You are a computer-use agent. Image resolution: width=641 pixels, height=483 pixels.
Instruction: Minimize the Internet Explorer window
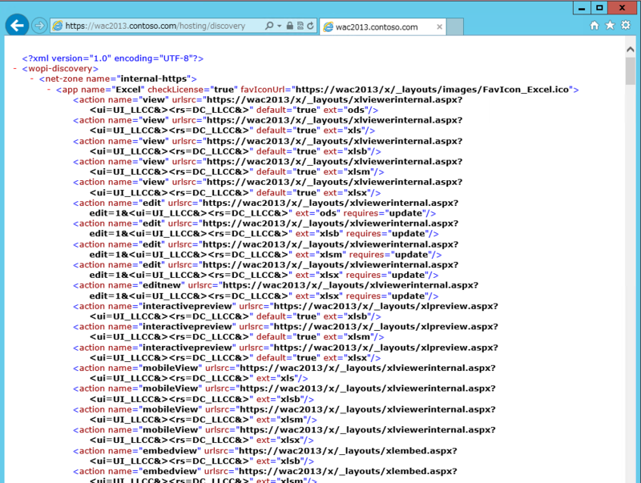tap(582, 8)
